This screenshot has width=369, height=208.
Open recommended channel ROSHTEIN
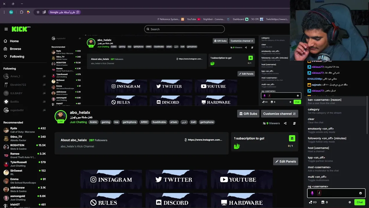click(x=25, y=147)
